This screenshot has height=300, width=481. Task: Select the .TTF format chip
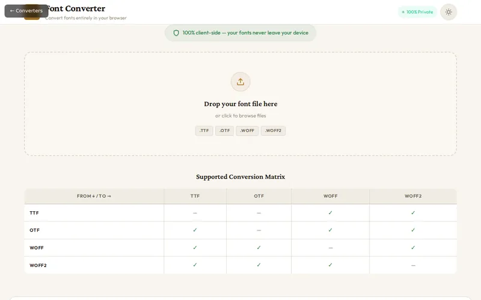[x=204, y=131]
